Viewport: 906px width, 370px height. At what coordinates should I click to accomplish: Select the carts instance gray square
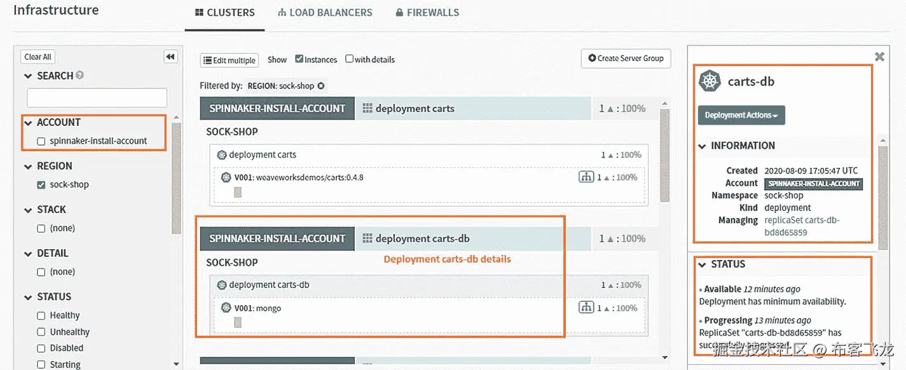tap(238, 192)
